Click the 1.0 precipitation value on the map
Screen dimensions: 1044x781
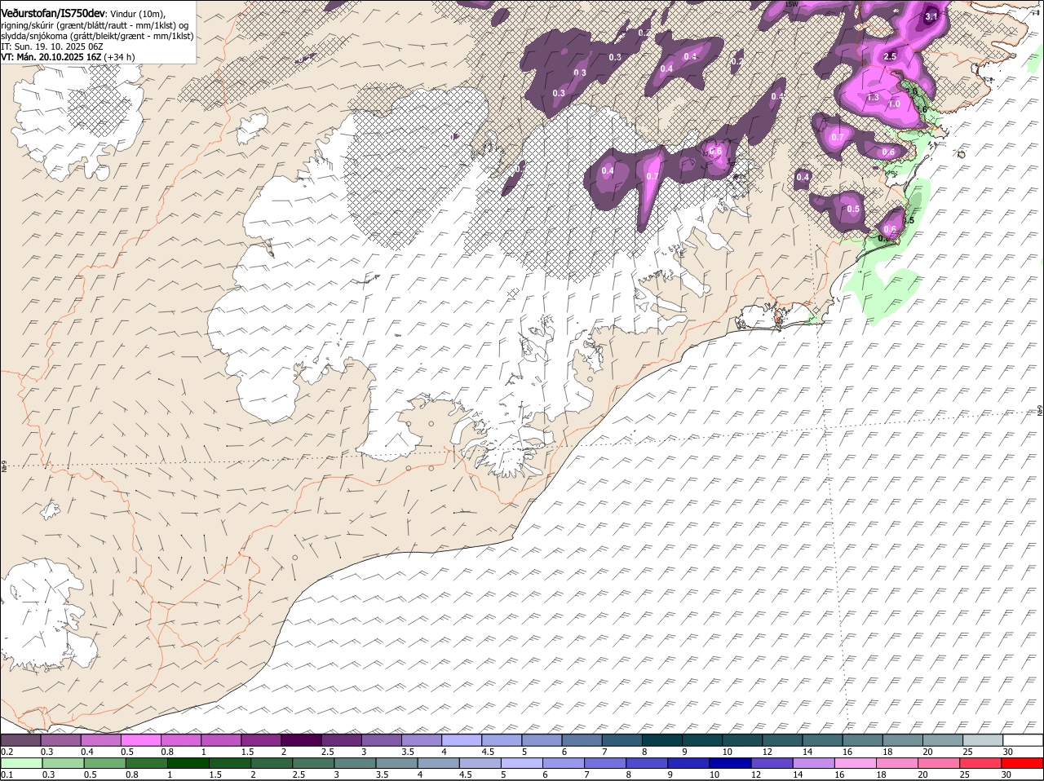pyautogui.click(x=894, y=104)
